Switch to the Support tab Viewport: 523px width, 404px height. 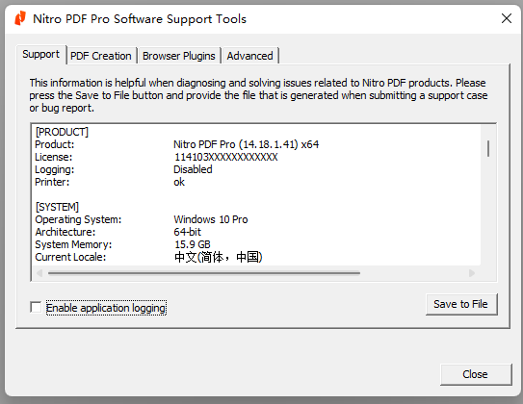point(41,54)
